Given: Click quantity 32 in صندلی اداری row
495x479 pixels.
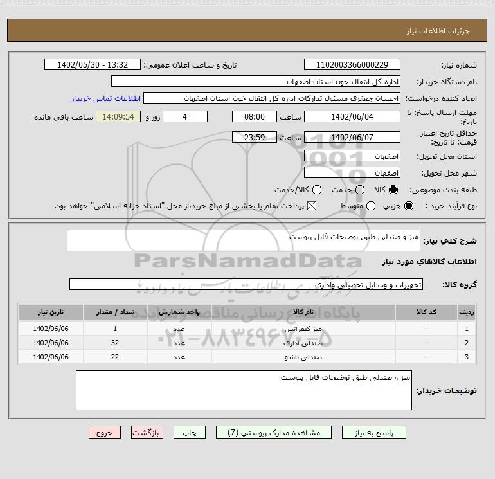Looking at the screenshot, I should [x=115, y=343].
